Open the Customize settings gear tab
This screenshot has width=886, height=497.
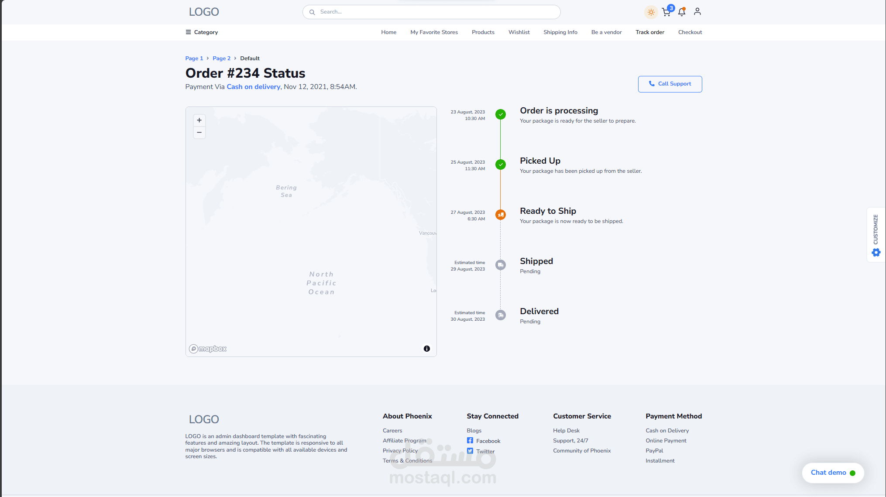(x=876, y=252)
